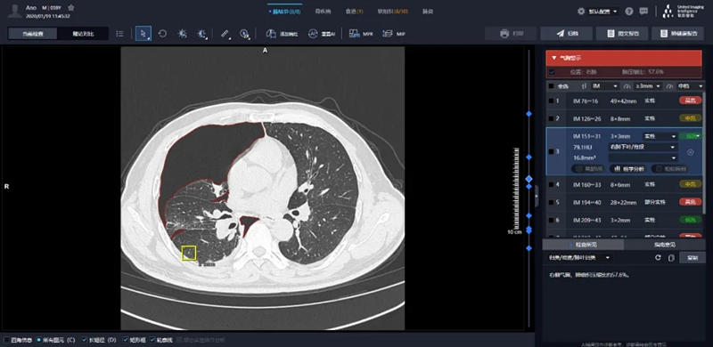Click the reset/rotate circular arrow tool
This screenshot has width=713, height=347.
162,34
